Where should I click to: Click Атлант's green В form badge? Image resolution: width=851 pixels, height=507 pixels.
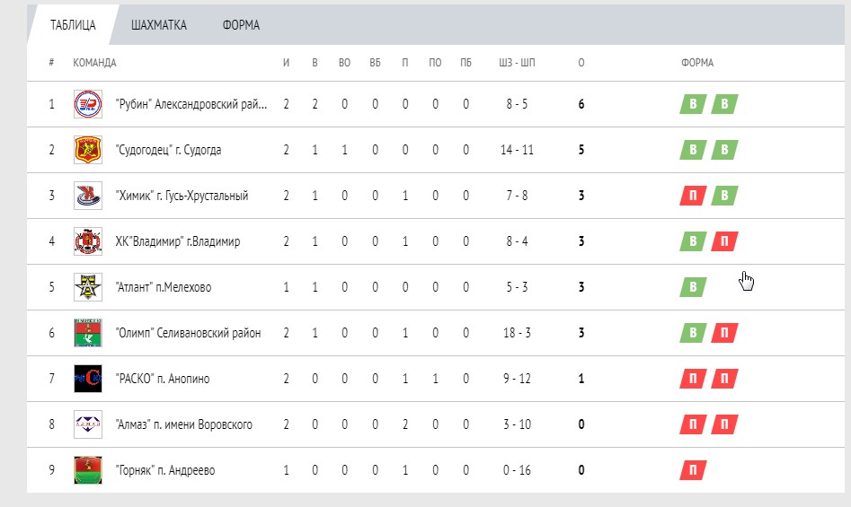click(x=692, y=287)
